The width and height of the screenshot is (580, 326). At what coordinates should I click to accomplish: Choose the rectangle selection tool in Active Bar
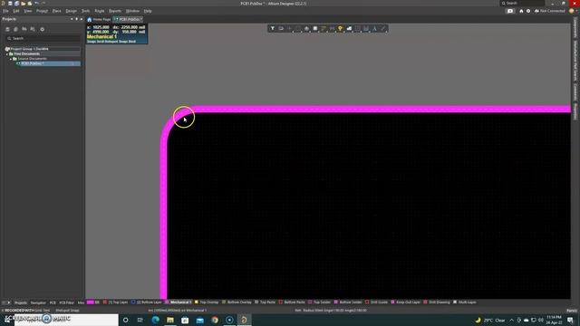(298, 28)
